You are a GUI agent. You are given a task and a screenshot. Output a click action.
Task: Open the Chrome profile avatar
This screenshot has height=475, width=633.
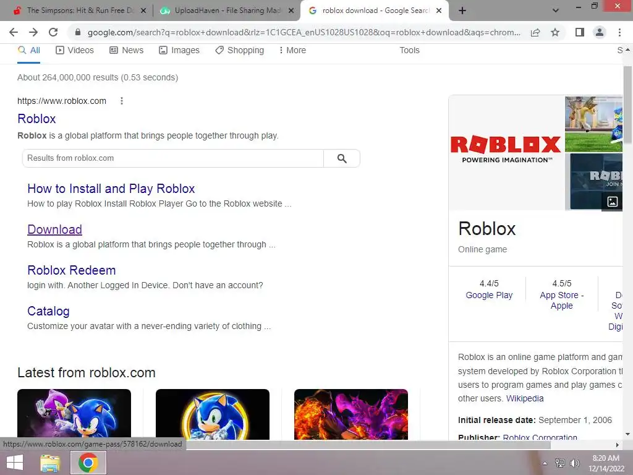coord(600,32)
